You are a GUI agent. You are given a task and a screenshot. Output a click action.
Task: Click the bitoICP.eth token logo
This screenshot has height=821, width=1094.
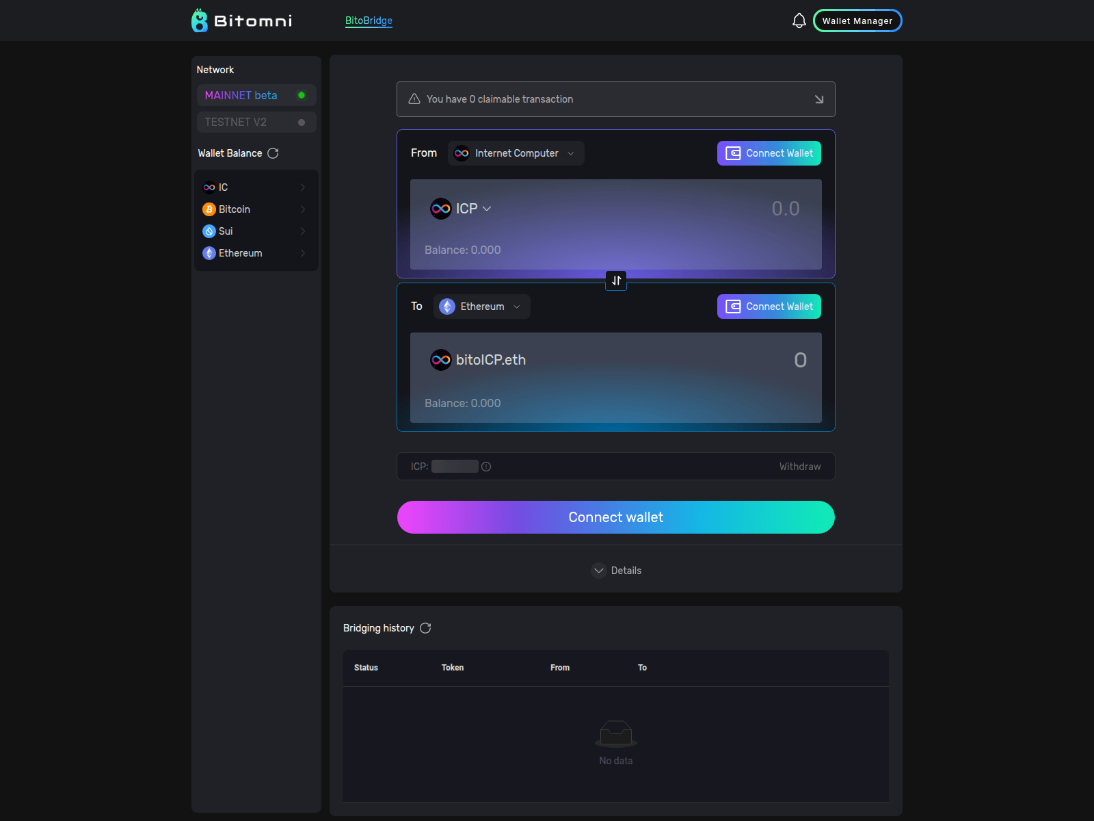(x=441, y=360)
